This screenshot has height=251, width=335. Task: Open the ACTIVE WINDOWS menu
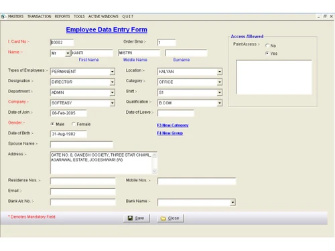[x=103, y=17]
